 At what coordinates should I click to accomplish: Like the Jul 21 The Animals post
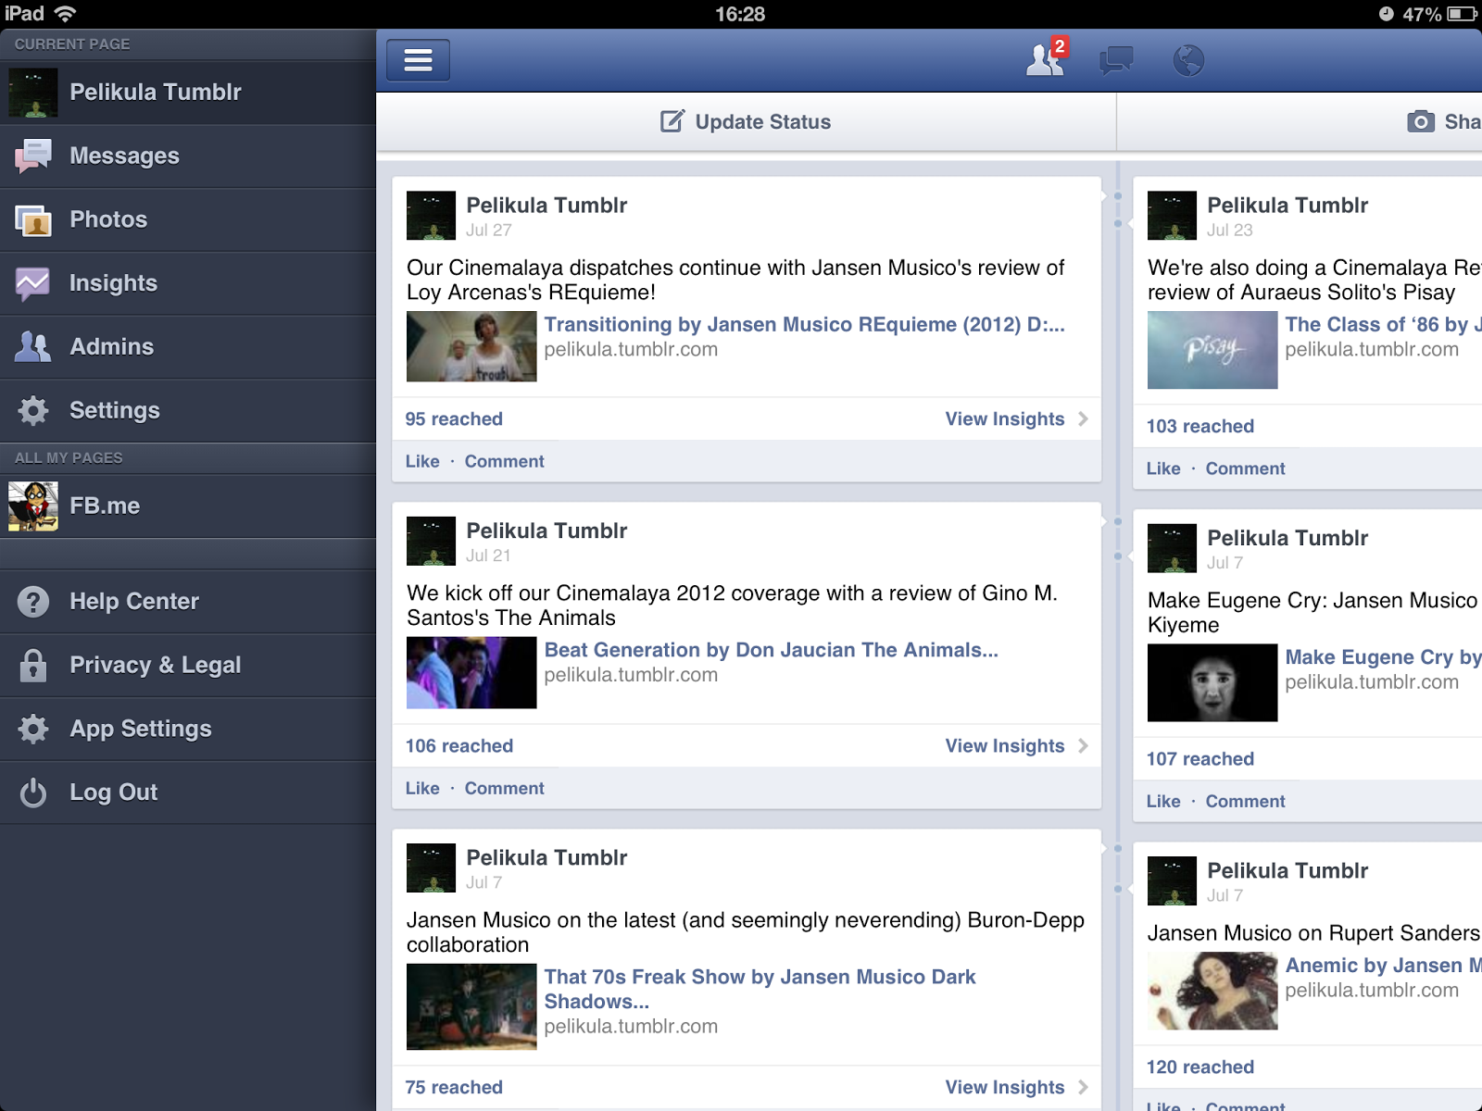click(x=422, y=788)
